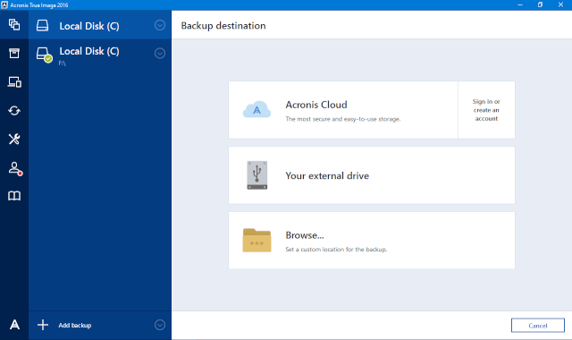This screenshot has width=572, height=340.
Task: Select the first Local Disk (C) backup entry
Action: (100, 25)
